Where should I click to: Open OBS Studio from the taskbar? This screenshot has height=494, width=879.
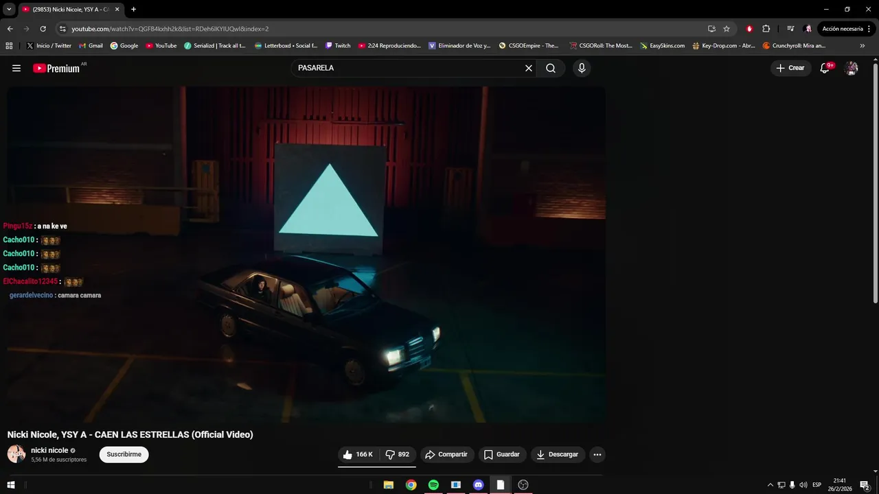tap(523, 485)
